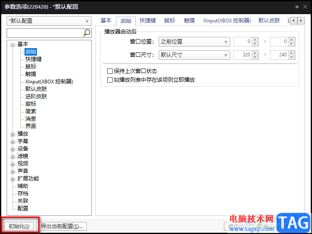Select the 字幕 category label

coord(23,141)
